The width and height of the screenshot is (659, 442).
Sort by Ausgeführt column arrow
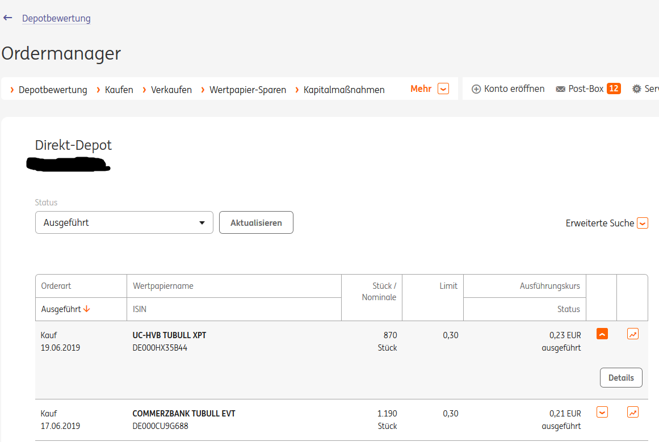[x=87, y=309]
